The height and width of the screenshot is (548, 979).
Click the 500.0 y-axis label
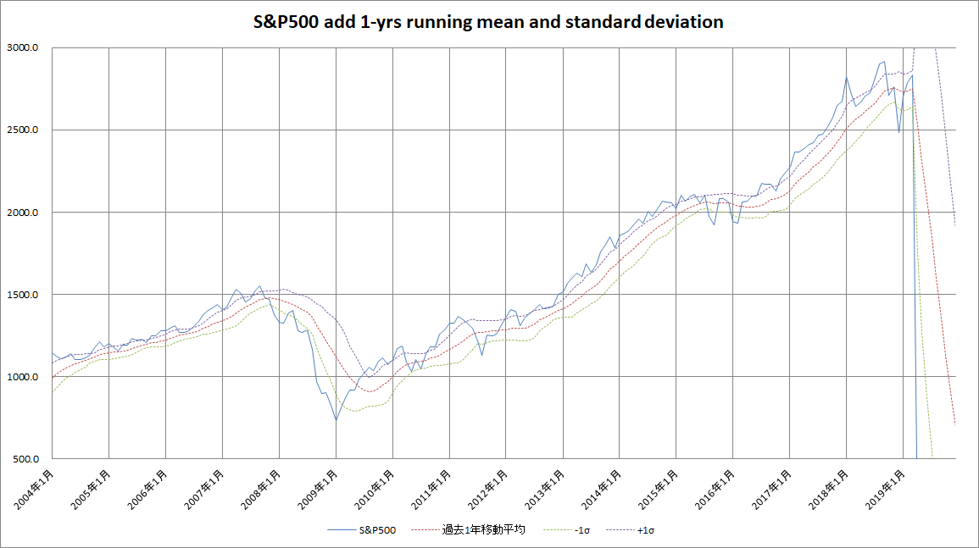click(25, 459)
